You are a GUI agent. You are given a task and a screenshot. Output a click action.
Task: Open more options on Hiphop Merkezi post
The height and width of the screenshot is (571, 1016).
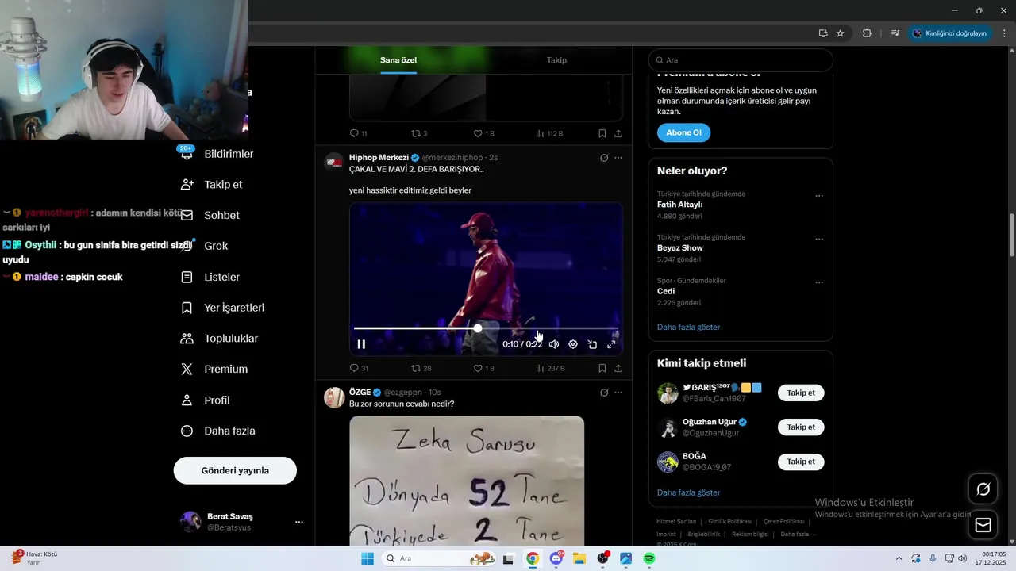[618, 158]
